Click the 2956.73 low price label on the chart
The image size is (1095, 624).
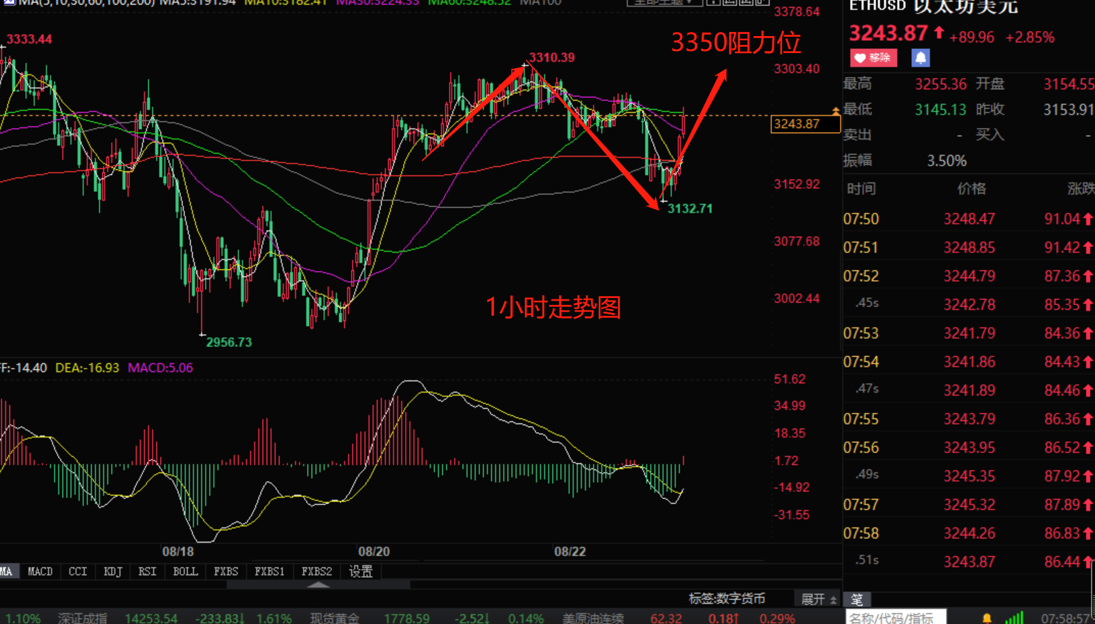click(x=229, y=342)
